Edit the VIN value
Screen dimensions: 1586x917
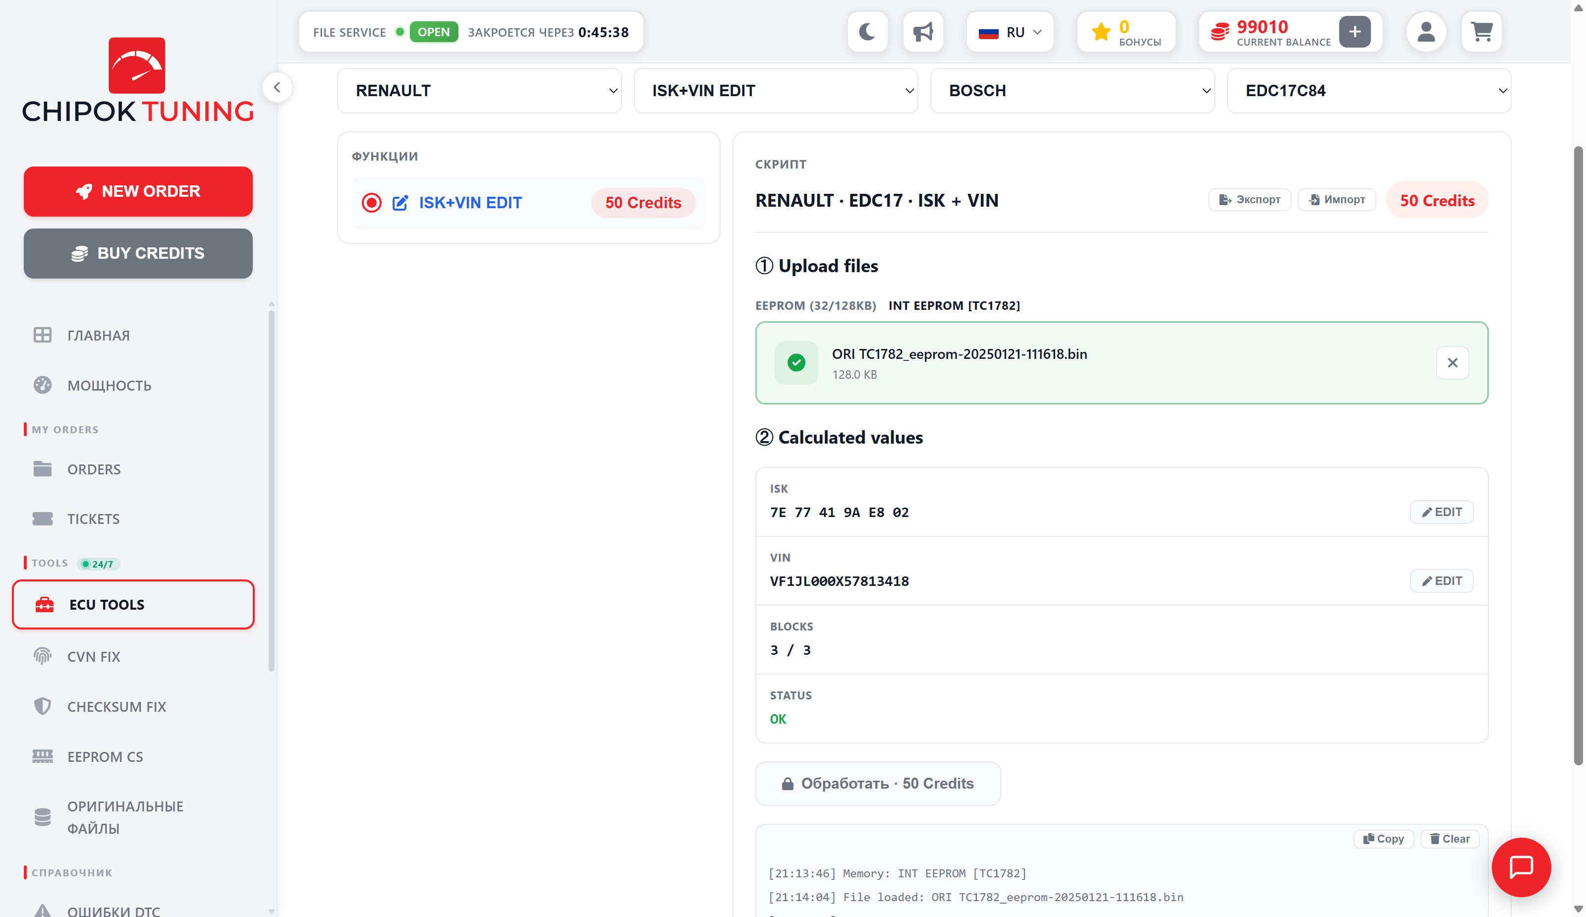(x=1441, y=581)
